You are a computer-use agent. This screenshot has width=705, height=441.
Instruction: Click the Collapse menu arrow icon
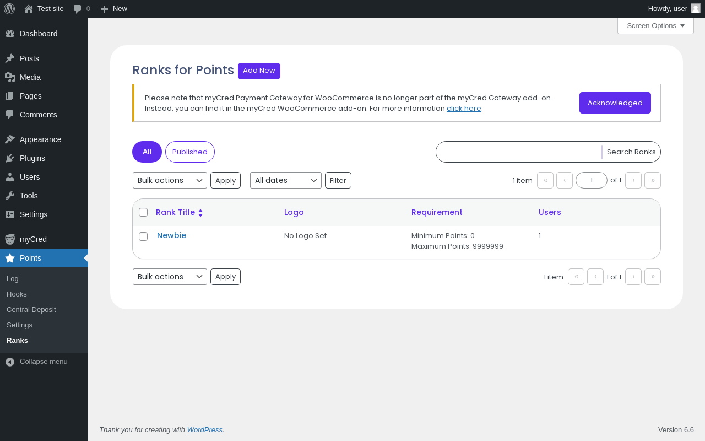click(10, 362)
